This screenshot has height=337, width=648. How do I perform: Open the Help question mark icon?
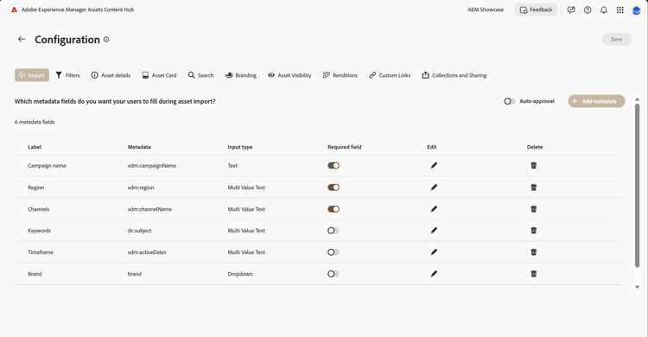(588, 10)
